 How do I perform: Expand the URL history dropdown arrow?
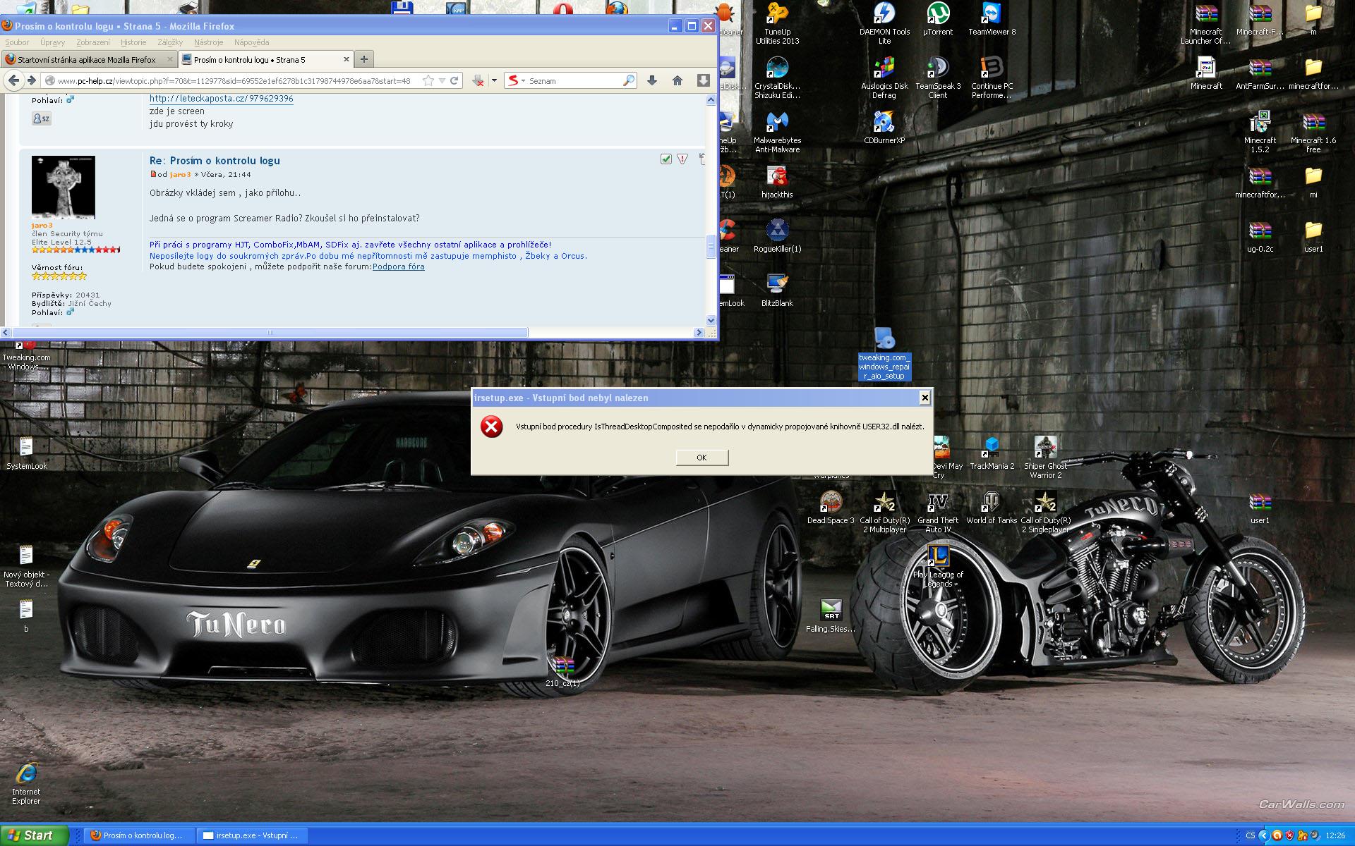tap(442, 81)
